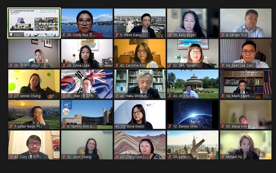Image resolution: width=276 pixels, height=173 pixels.
Task: Click the Tammy Kim name label
Action: (83, 127)
